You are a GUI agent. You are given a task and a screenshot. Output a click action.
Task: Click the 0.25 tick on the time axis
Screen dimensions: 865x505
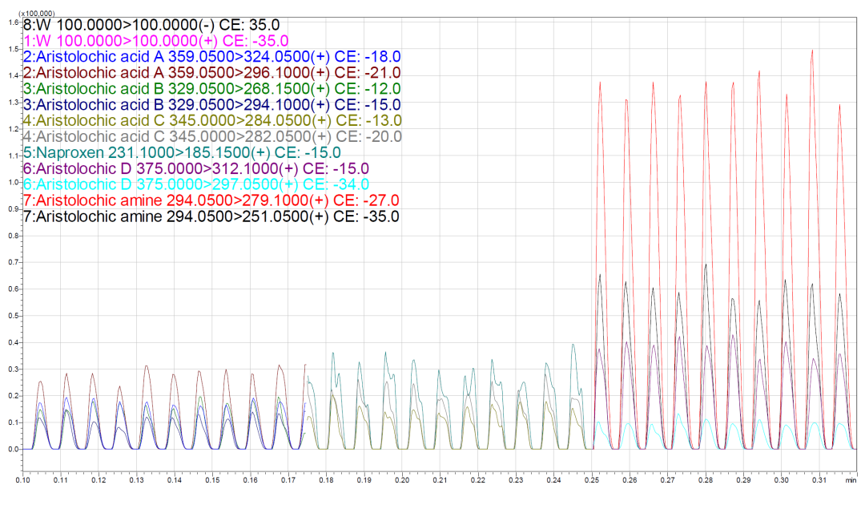coord(592,479)
